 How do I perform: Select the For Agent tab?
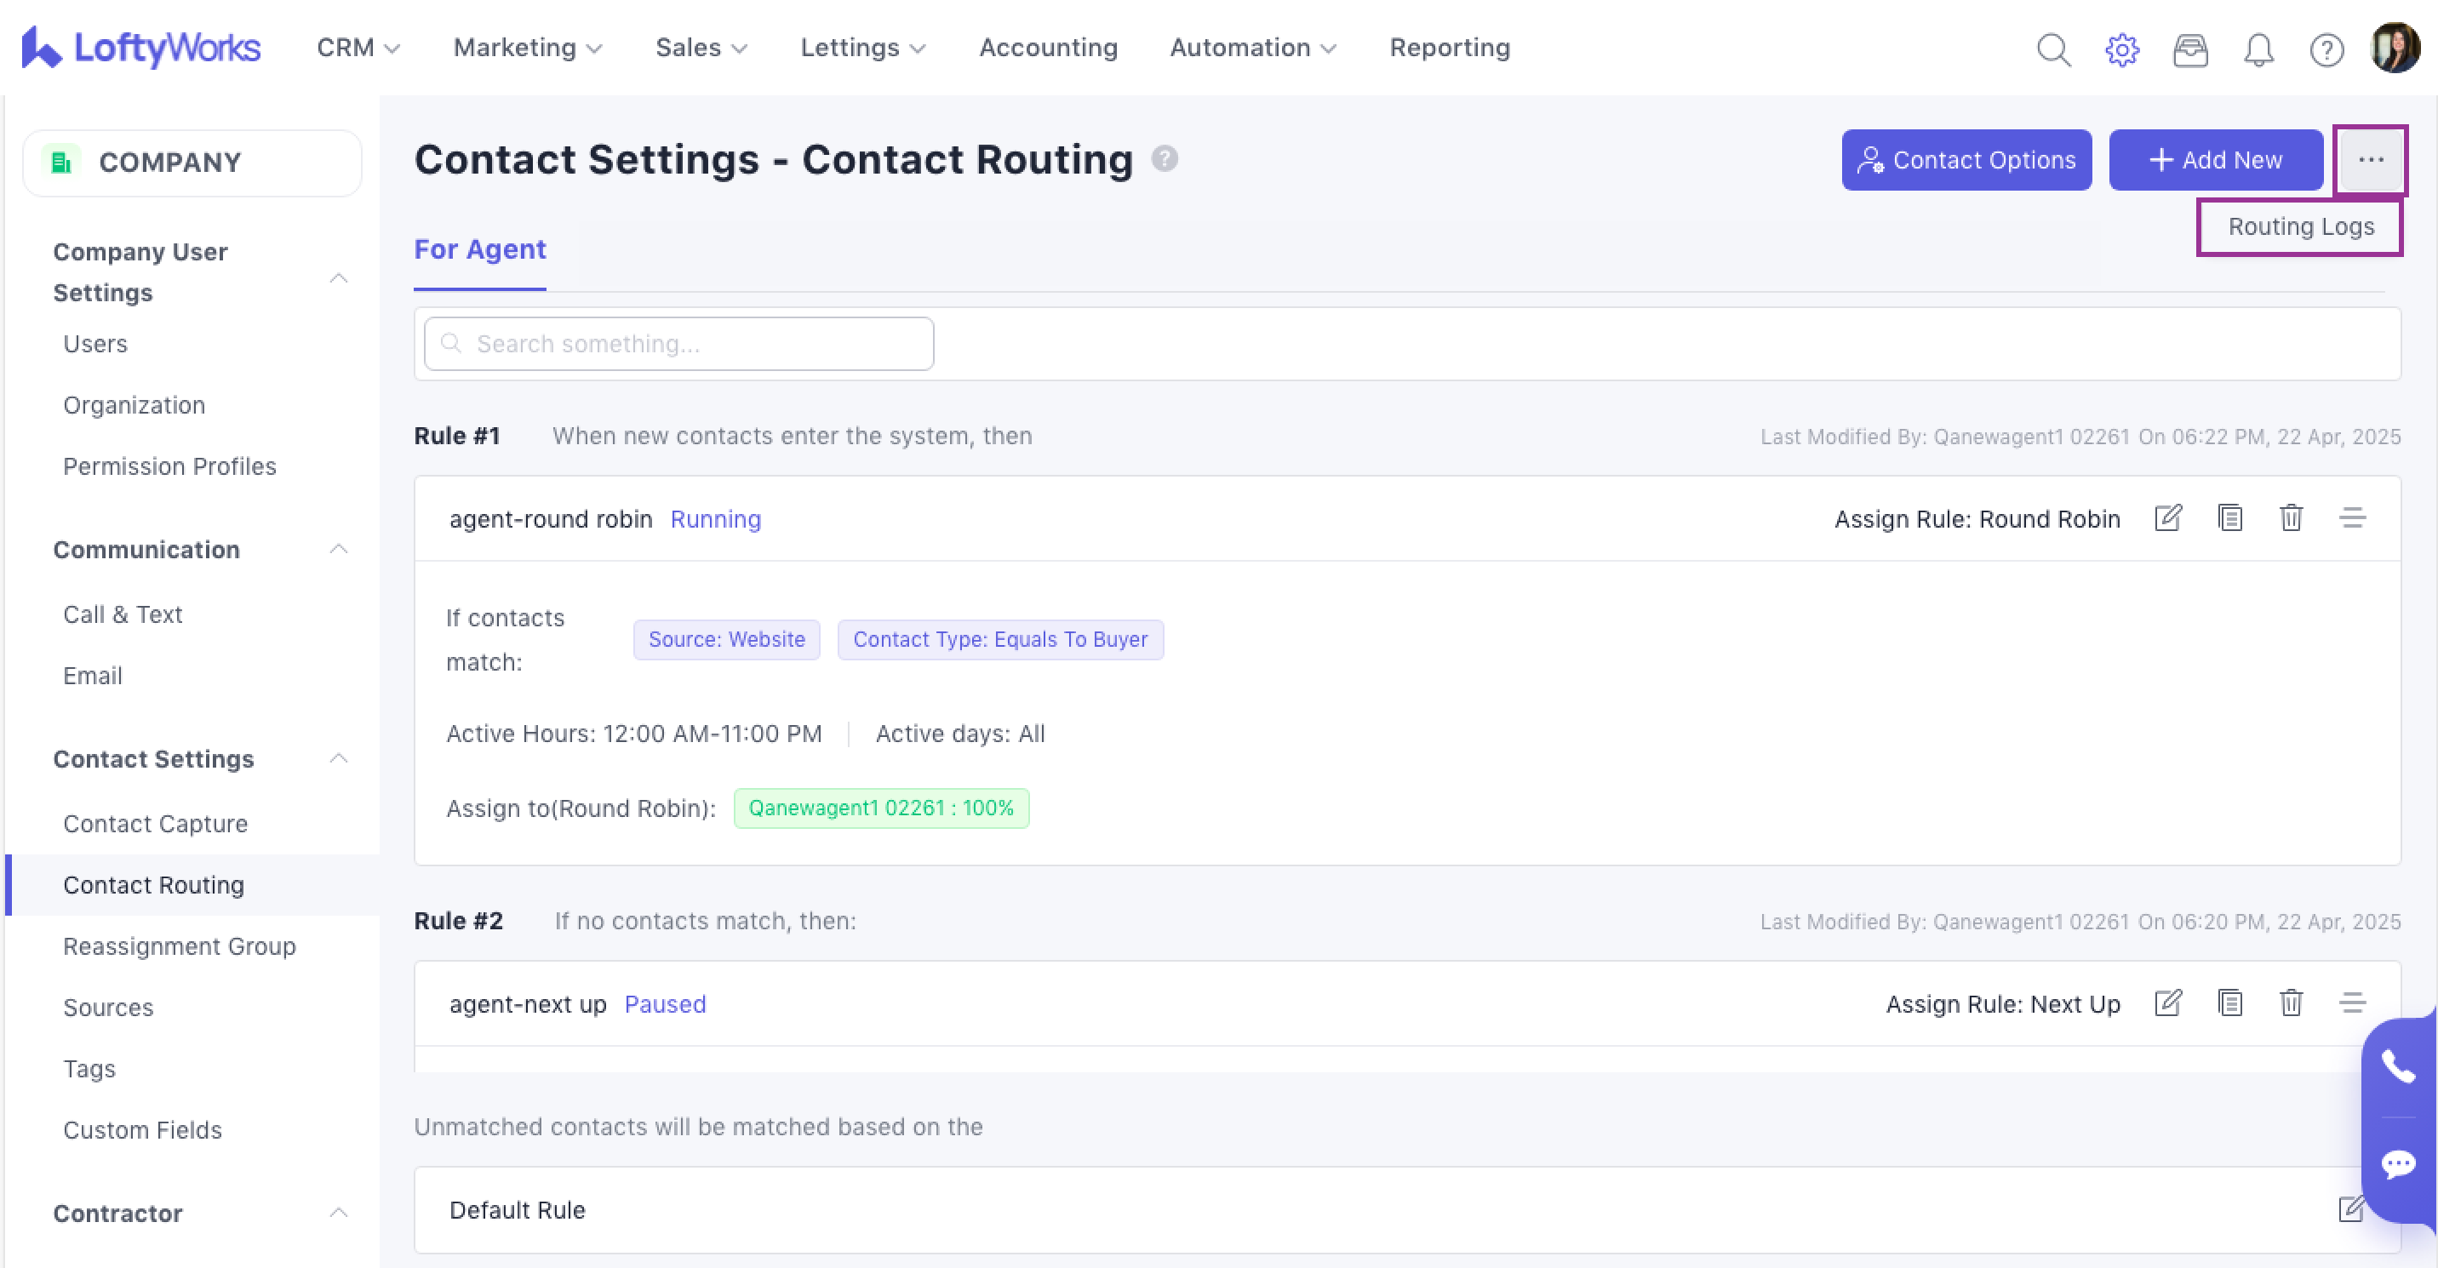pos(480,250)
